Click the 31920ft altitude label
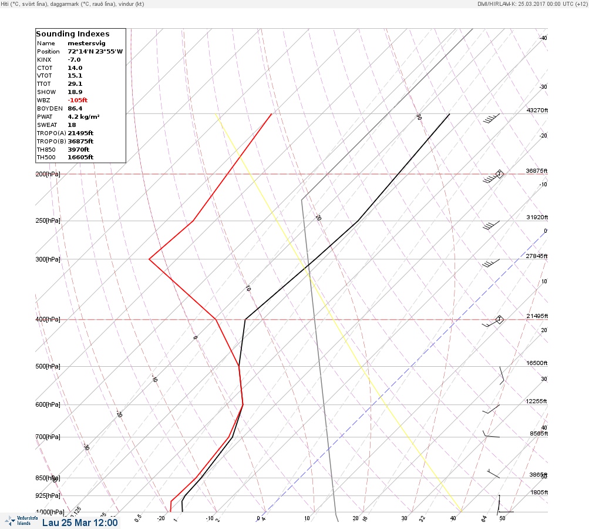The width and height of the screenshot is (589, 529). [537, 217]
